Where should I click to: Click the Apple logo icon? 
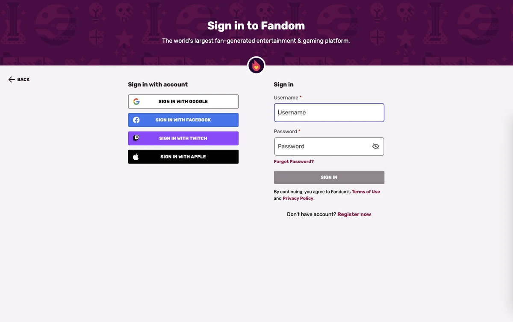tap(136, 157)
